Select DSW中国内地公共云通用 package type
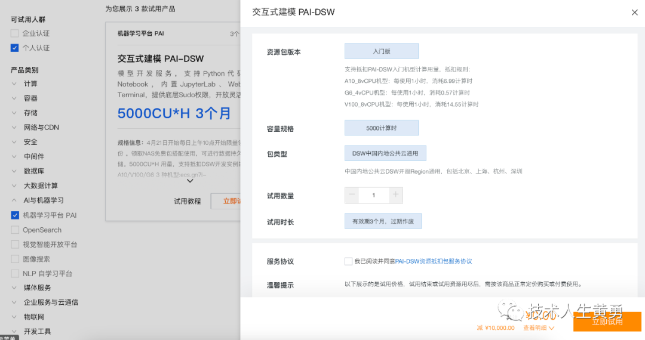The height and width of the screenshot is (340, 645). (385, 153)
